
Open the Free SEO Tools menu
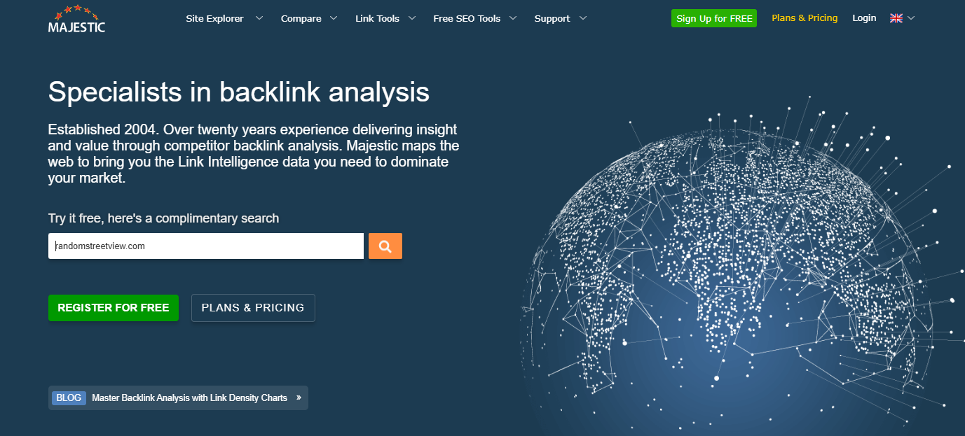coord(467,18)
